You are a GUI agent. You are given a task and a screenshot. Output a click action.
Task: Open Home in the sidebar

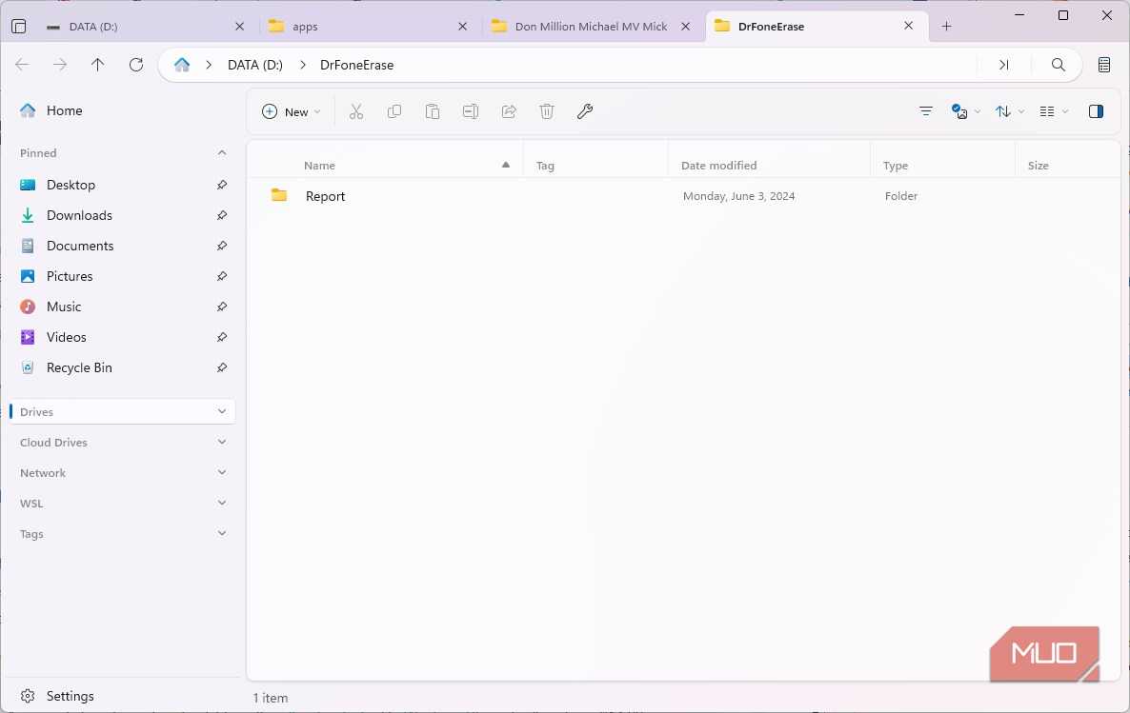click(x=123, y=110)
